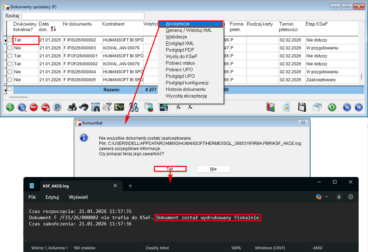Tick checkbox for document F /FIS/26/000002

pos(10,40)
